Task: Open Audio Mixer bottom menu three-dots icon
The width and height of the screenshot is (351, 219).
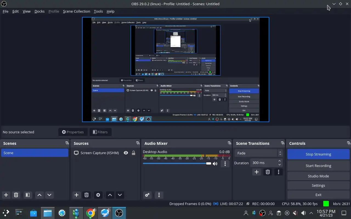Action: click(159, 195)
